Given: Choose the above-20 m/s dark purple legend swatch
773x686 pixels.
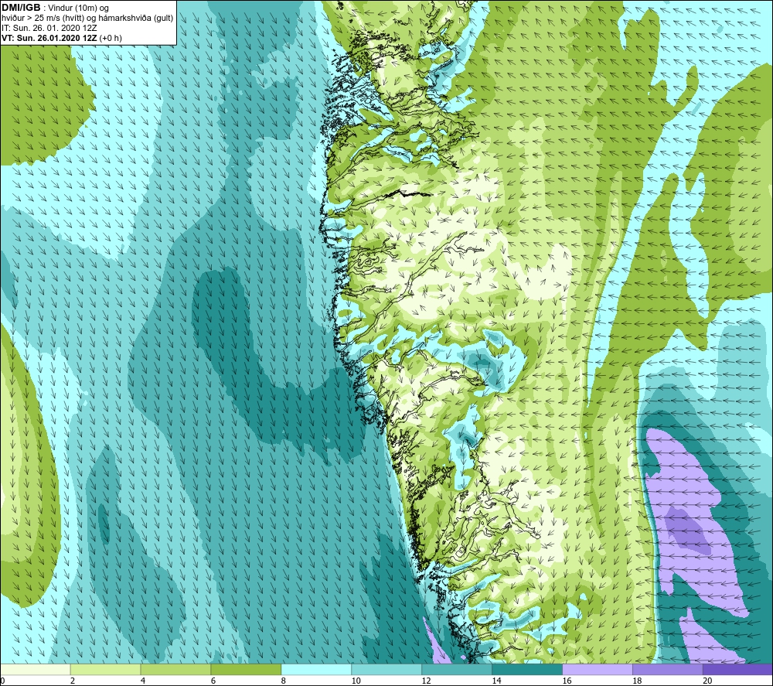Looking at the screenshot, I should [737, 670].
